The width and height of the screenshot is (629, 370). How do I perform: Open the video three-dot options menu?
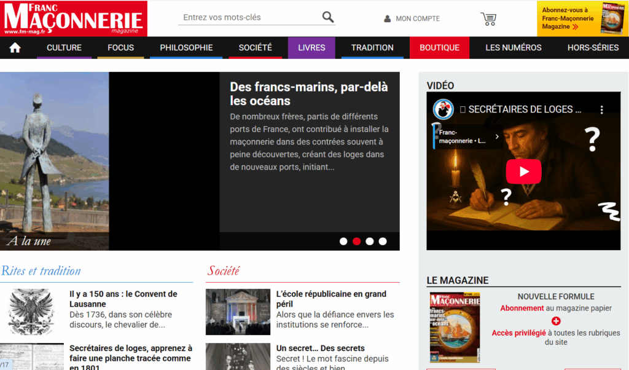602,109
